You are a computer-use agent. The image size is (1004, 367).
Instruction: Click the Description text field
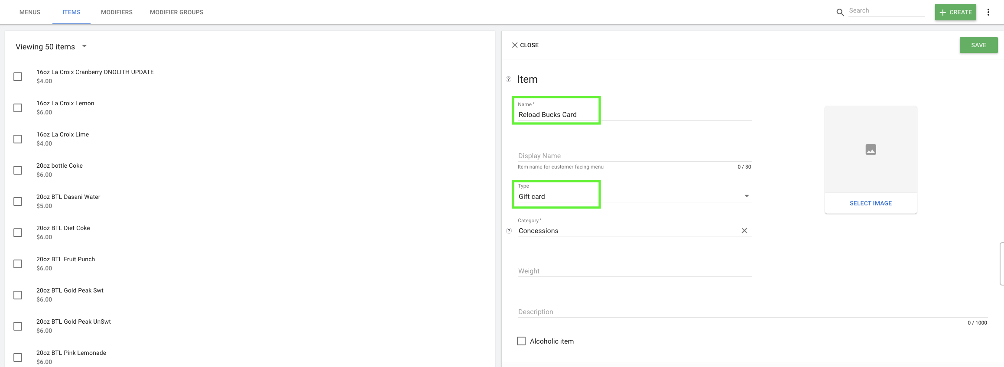pos(752,312)
